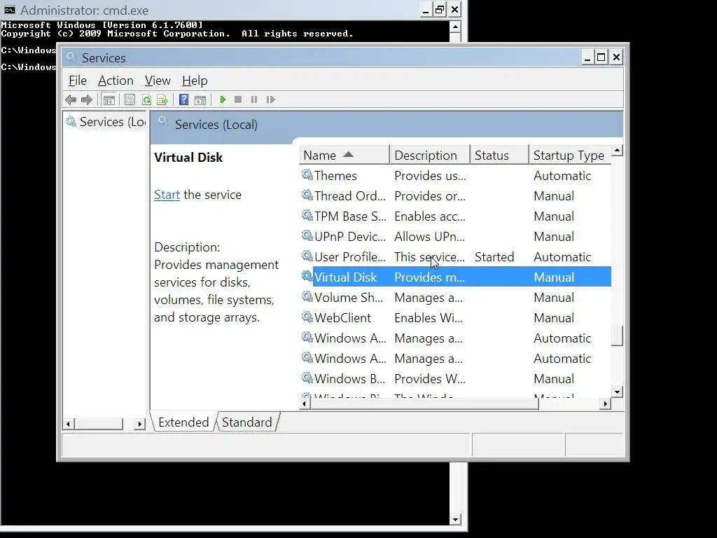
Task: Sort by the Startup Type column header
Action: (x=570, y=156)
